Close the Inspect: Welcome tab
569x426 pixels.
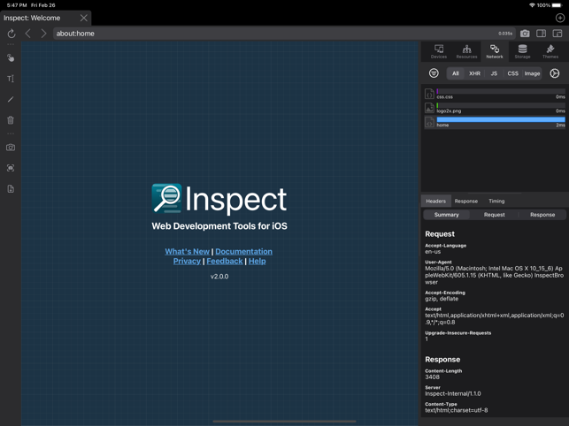(x=84, y=18)
